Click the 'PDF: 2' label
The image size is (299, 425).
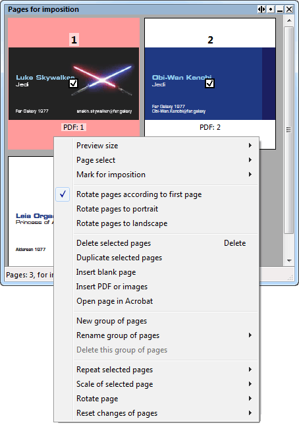tap(210, 127)
